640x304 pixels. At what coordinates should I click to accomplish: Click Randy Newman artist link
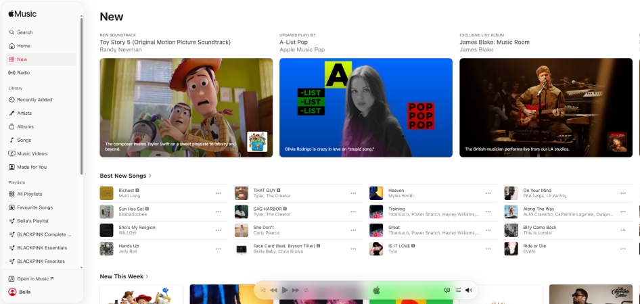pyautogui.click(x=121, y=50)
